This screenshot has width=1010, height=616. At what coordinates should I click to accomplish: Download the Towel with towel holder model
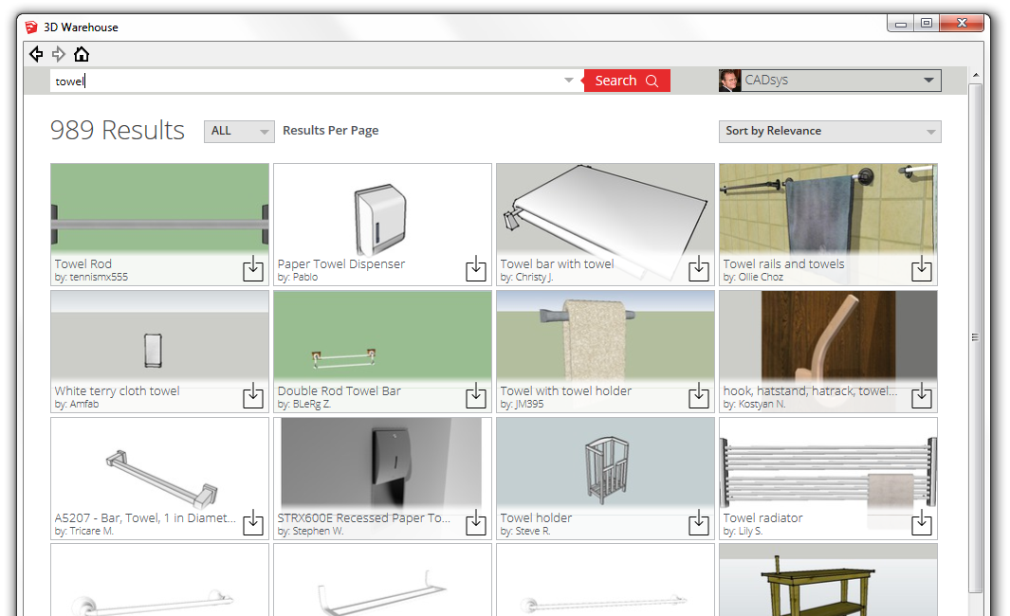699,395
